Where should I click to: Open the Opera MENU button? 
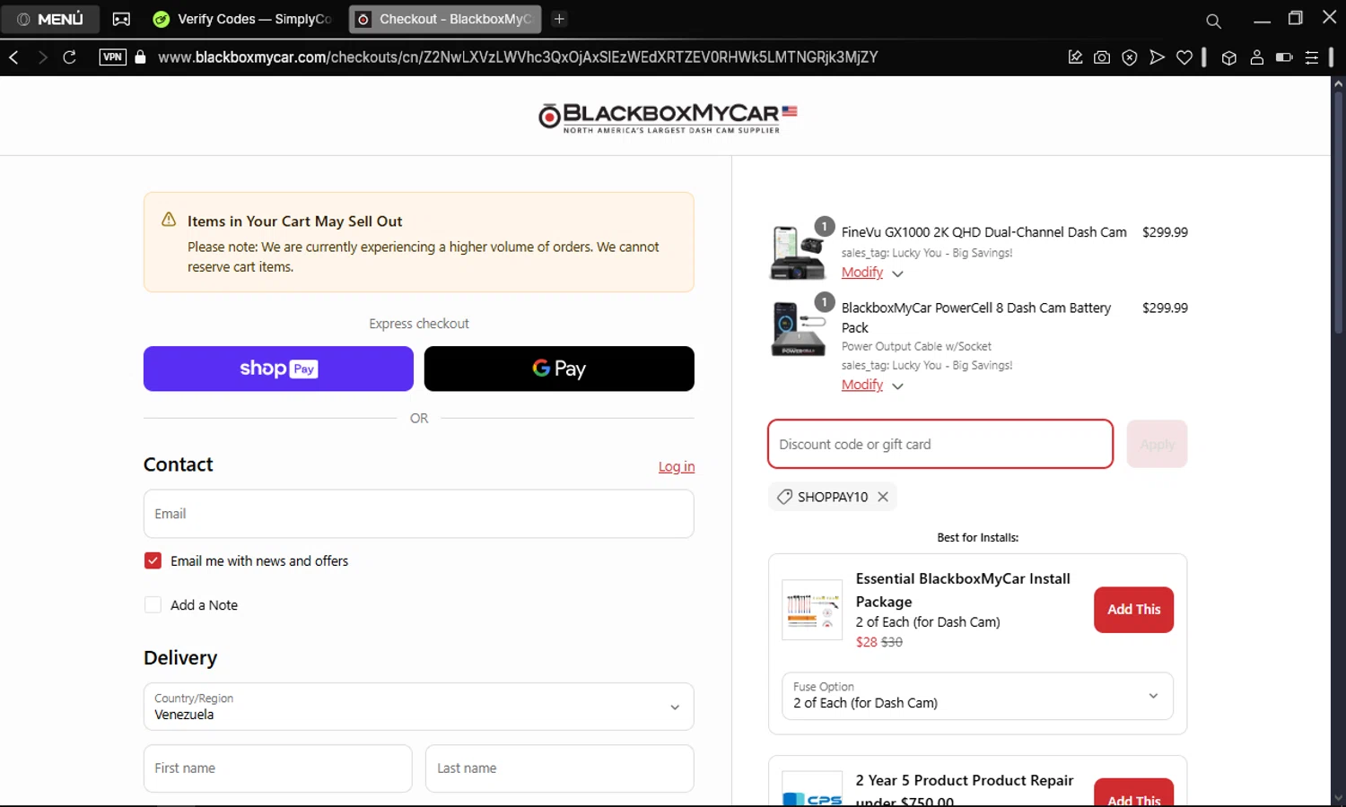[50, 19]
